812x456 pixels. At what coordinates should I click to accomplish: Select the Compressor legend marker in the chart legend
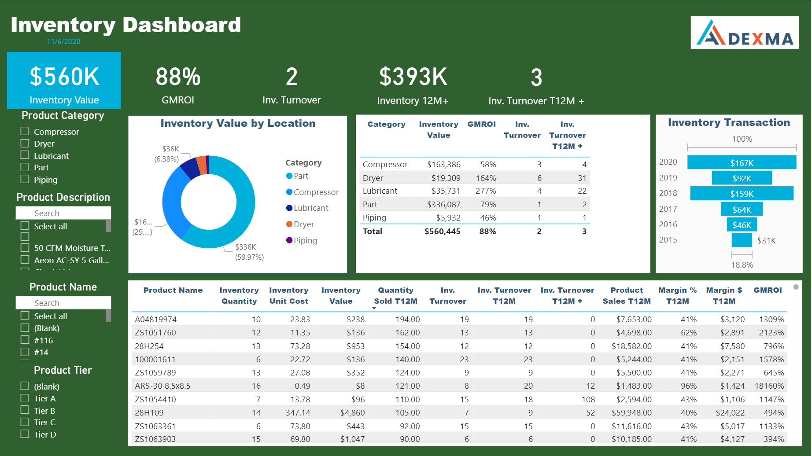pos(289,192)
